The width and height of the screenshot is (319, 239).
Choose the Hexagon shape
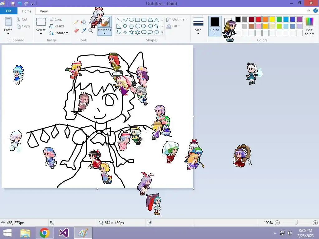coord(137,26)
